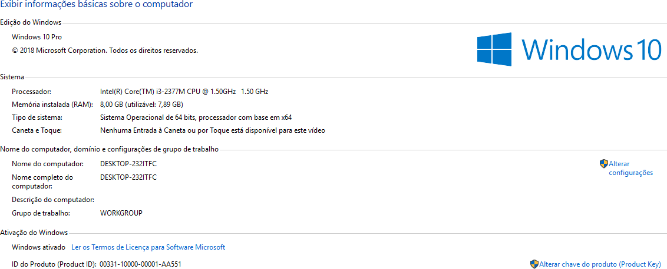Click the Tipo de sistema: label
Screen dimensions: 667x269
click(37, 117)
